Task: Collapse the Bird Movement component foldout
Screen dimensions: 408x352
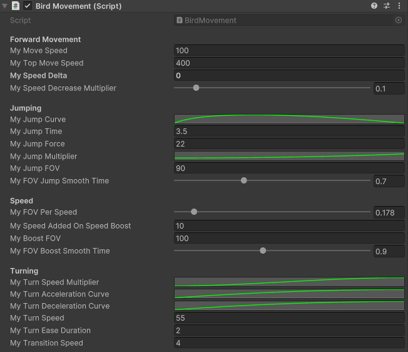Action: [4, 6]
